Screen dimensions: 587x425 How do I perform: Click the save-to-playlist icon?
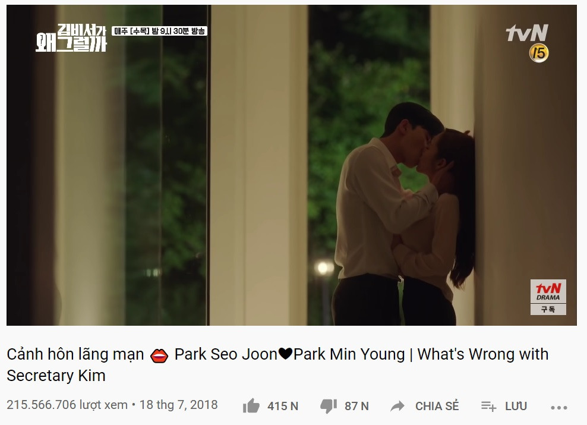pyautogui.click(x=488, y=406)
